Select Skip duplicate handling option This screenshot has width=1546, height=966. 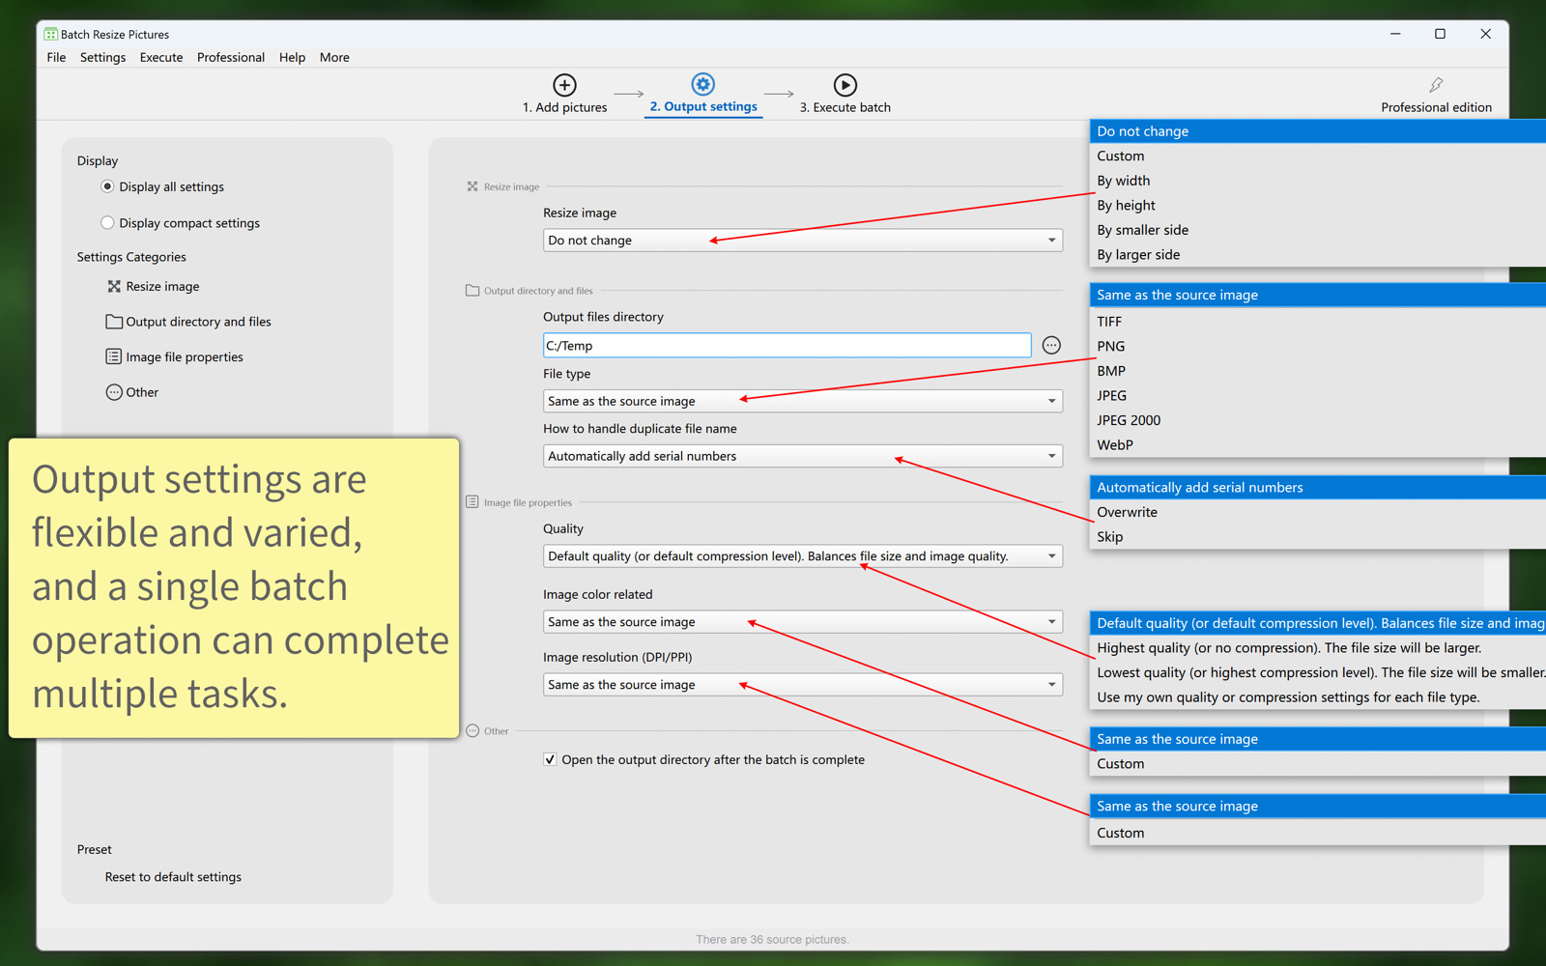(1318, 537)
